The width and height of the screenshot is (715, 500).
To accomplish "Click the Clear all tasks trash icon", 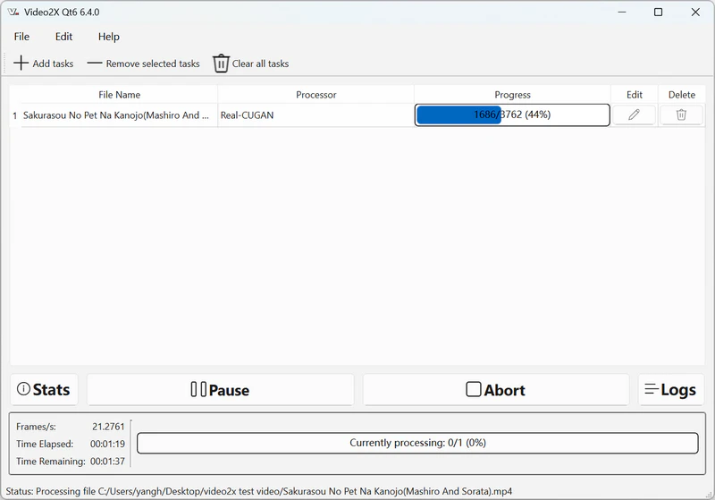I will (221, 64).
